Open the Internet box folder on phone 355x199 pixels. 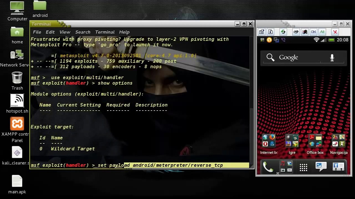pyautogui.click(x=269, y=141)
